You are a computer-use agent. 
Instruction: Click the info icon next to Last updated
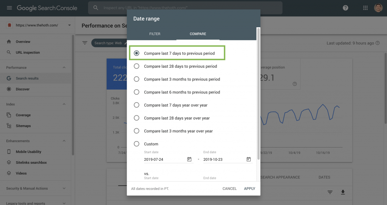pos(378,43)
